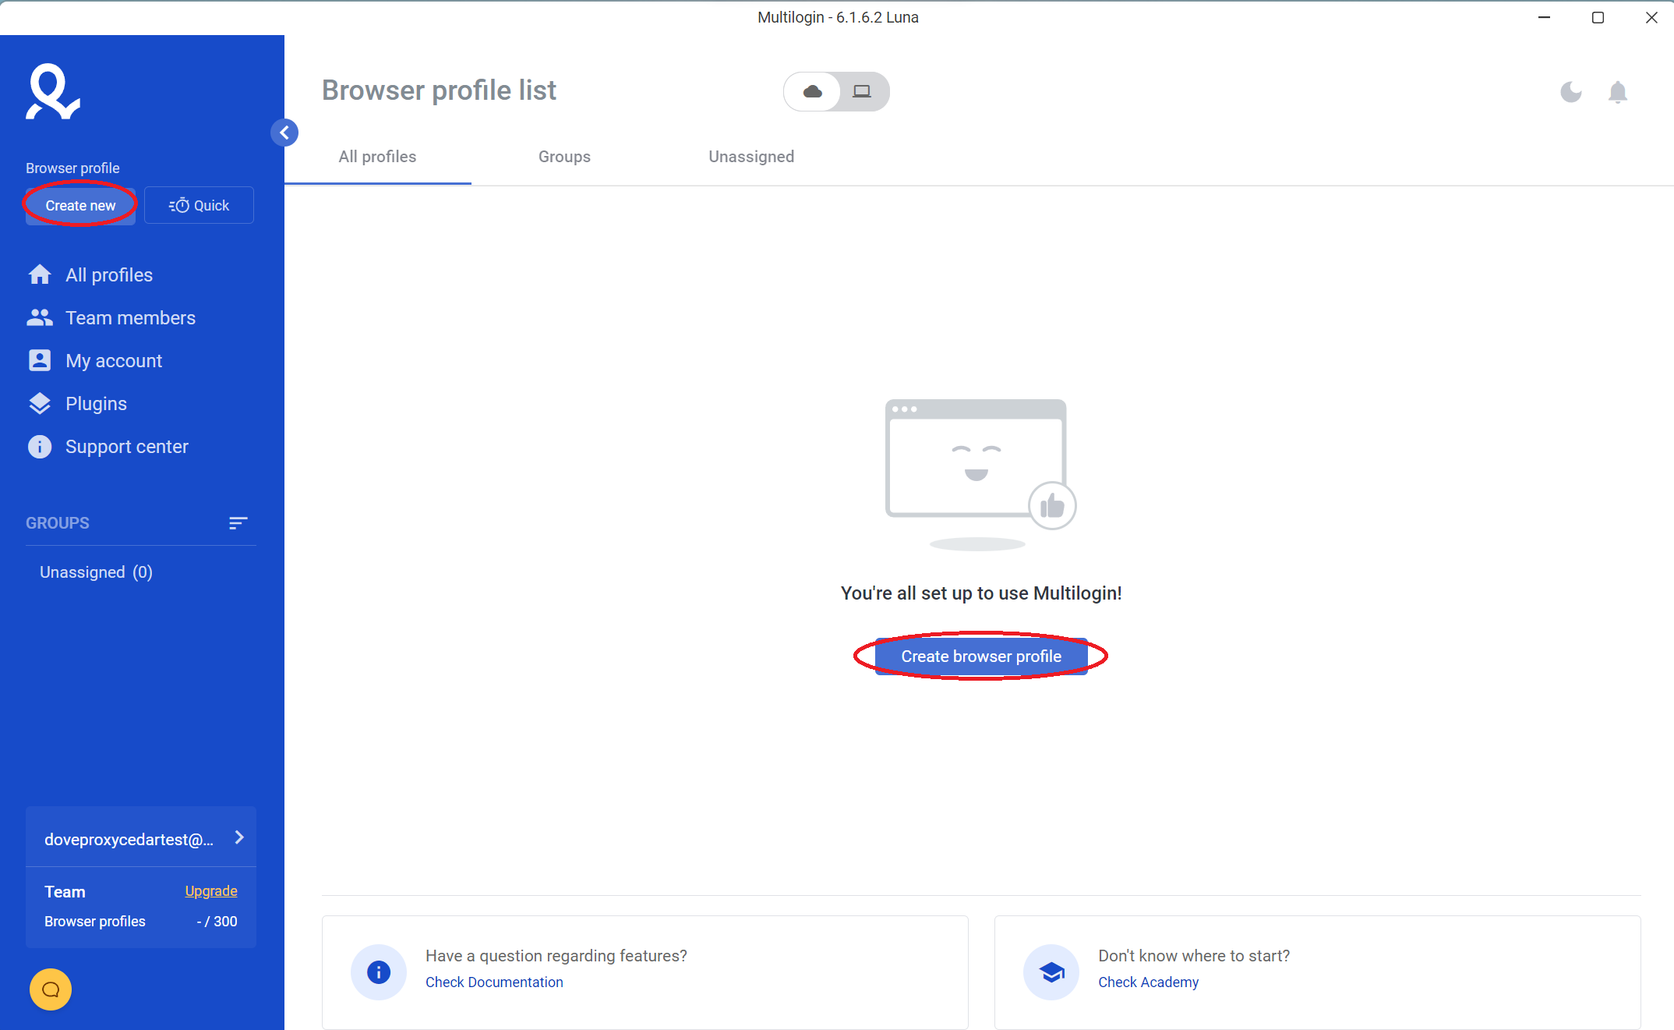Select My account in the sidebar
1674x1030 pixels.
[114, 360]
